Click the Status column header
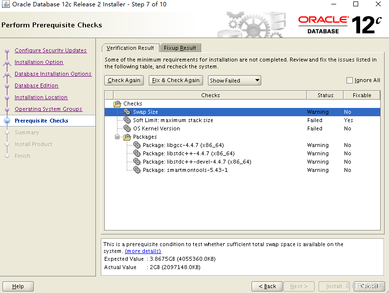Viewport: 389px width, 293px height. point(325,95)
